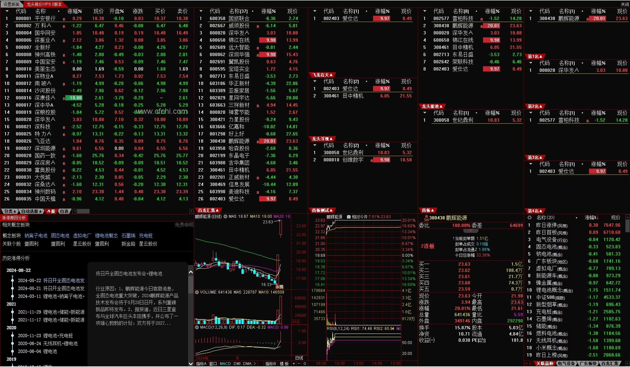The image size is (630, 367).
Task: Expand the 飞龙在天 panel header
Action: point(322,75)
